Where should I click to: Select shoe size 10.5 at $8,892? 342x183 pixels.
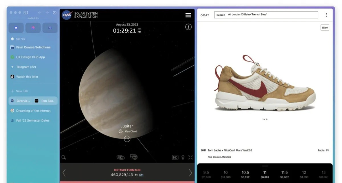point(245,175)
